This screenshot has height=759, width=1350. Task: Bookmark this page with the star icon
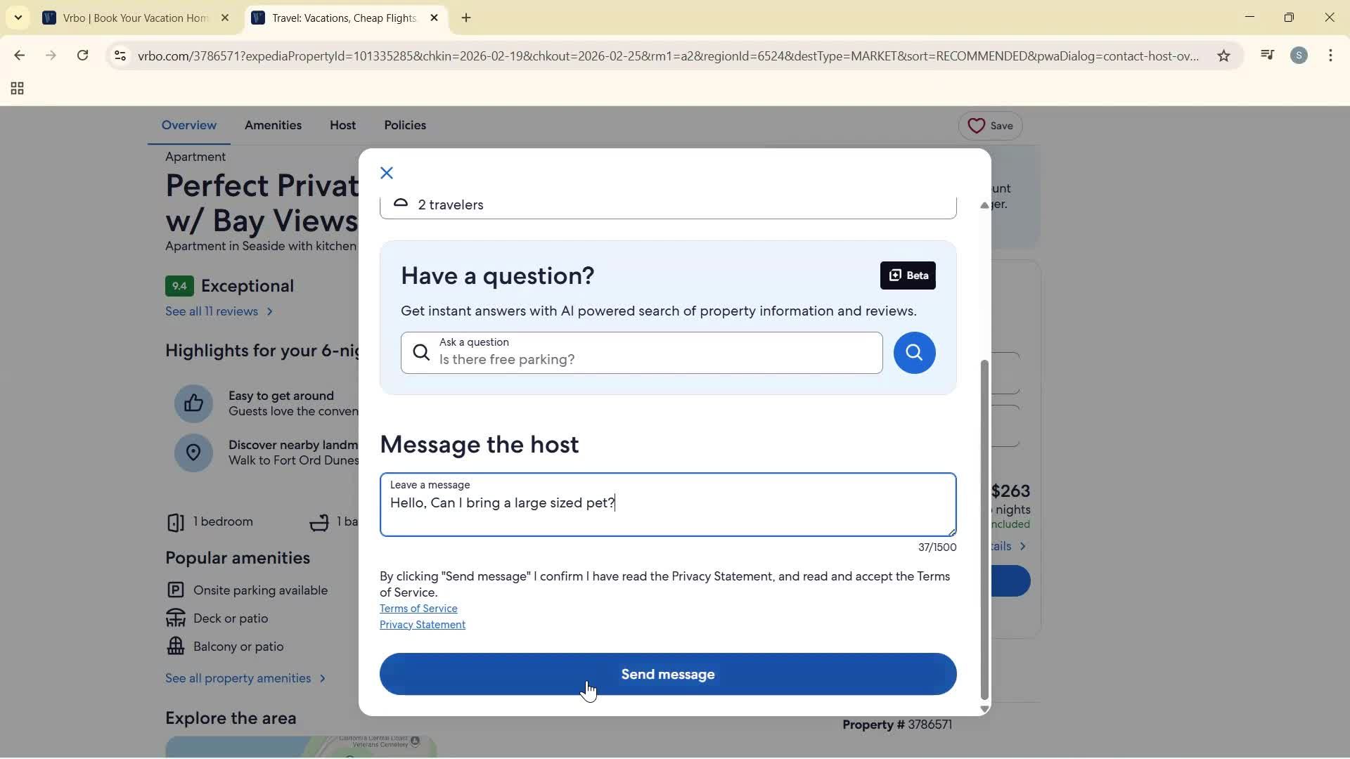tap(1223, 56)
